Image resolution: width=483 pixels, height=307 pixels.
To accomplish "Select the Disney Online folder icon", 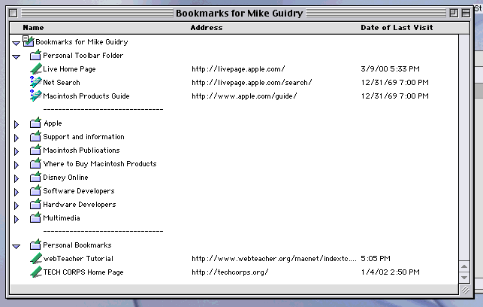I will [35, 178].
